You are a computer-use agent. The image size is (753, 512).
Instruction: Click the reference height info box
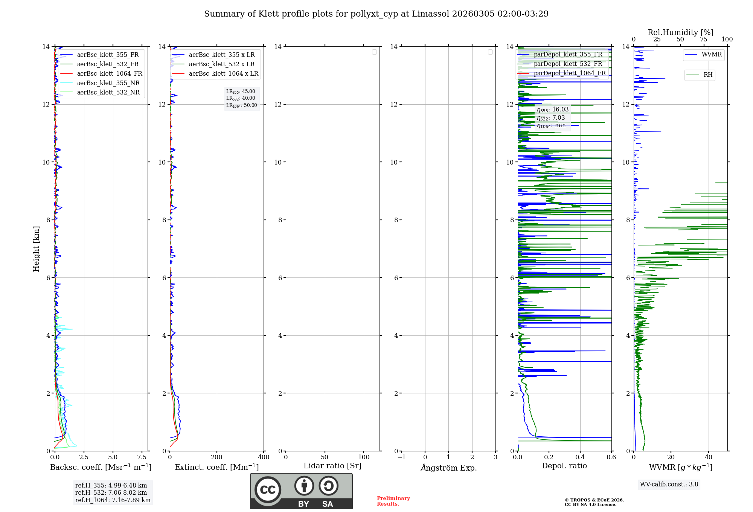113,493
